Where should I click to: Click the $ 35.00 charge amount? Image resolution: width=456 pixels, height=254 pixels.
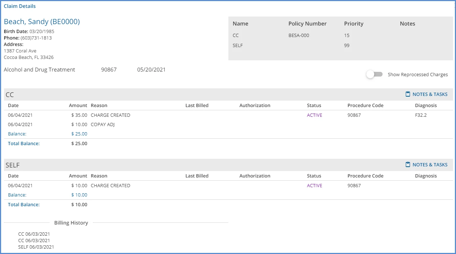(x=79, y=115)
